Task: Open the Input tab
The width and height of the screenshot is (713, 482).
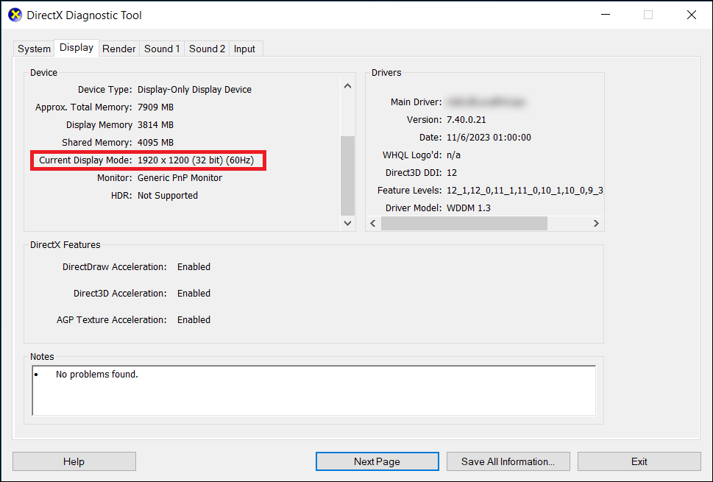Action: tap(244, 49)
